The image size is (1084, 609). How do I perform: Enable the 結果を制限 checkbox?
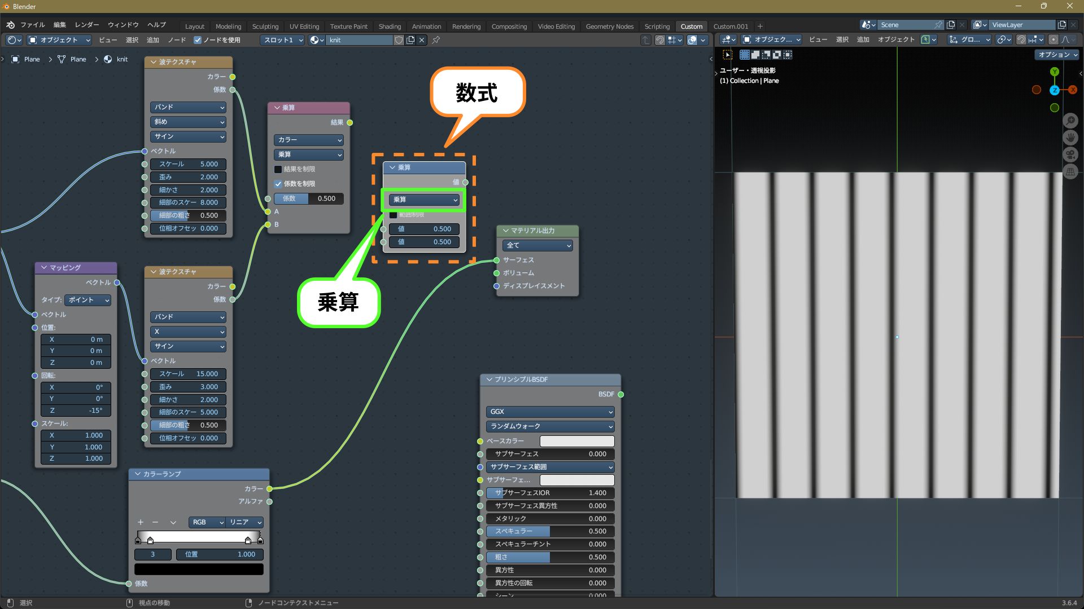pos(278,169)
